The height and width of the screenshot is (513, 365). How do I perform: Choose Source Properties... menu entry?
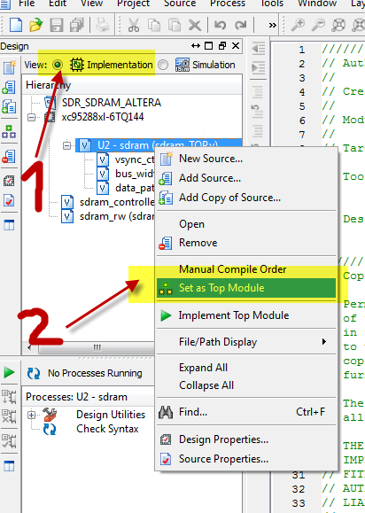coord(246,459)
